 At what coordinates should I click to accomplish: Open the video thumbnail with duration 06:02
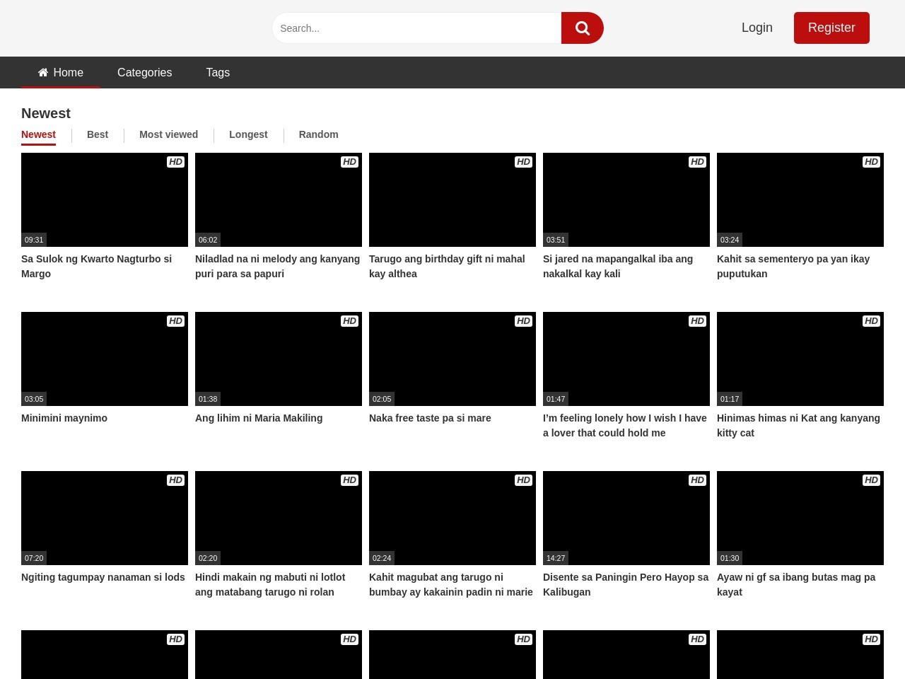pyautogui.click(x=279, y=199)
